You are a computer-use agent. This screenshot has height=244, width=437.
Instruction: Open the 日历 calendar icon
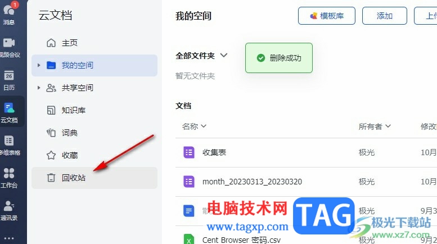point(9,80)
